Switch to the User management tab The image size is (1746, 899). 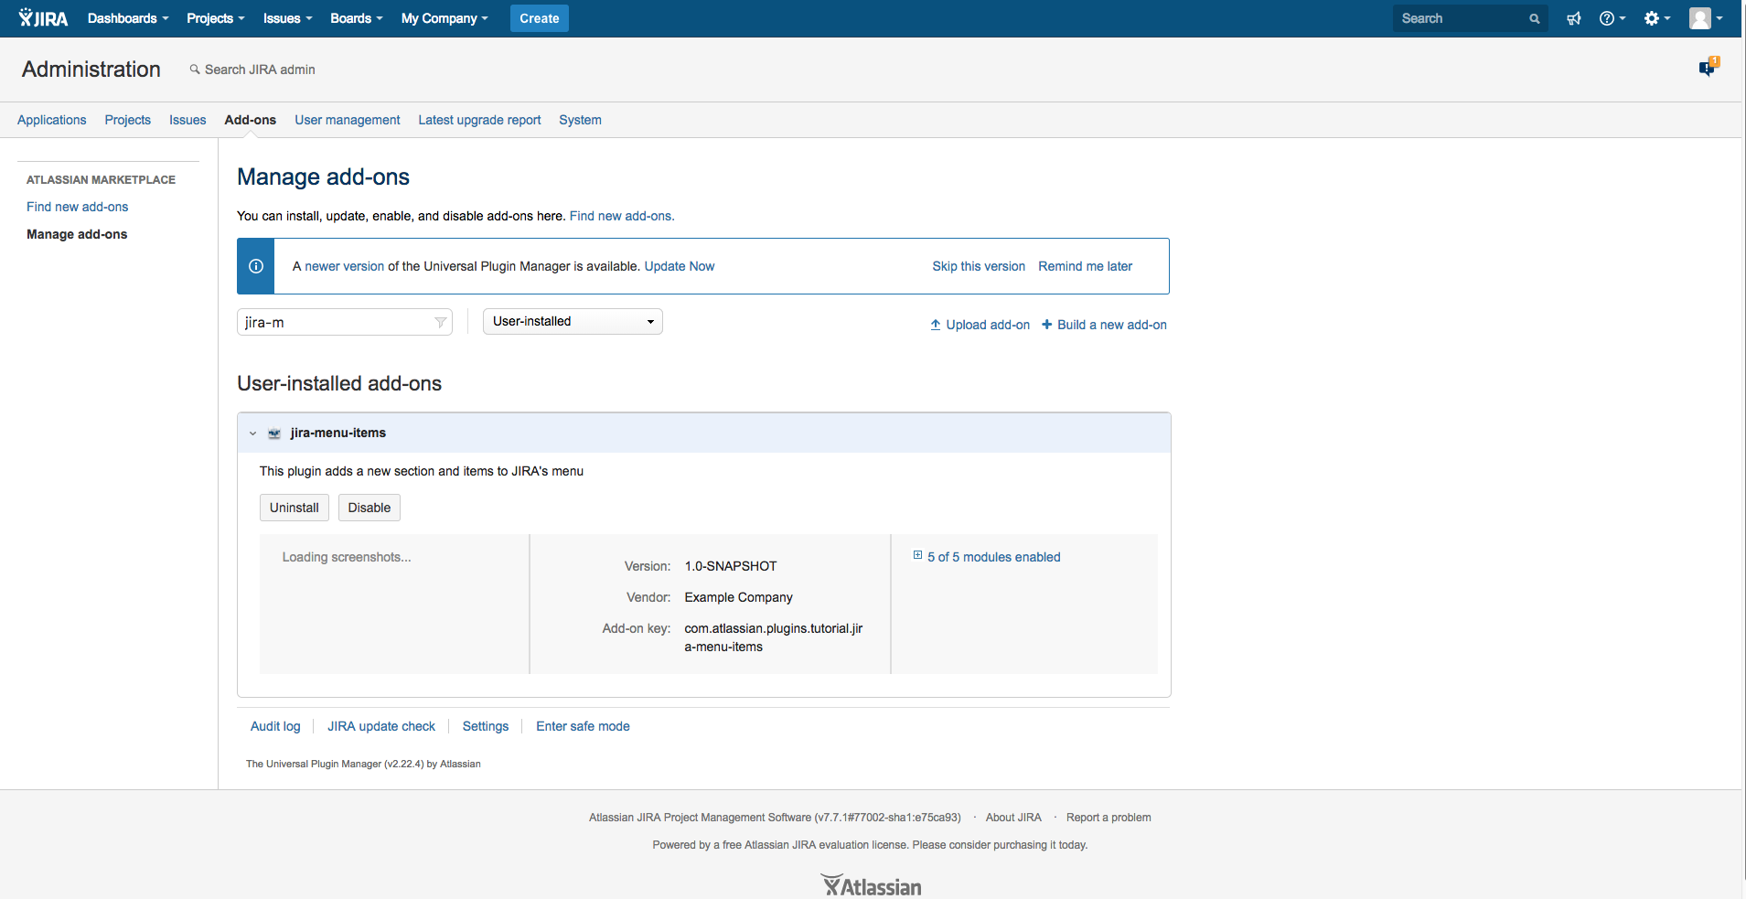point(348,120)
